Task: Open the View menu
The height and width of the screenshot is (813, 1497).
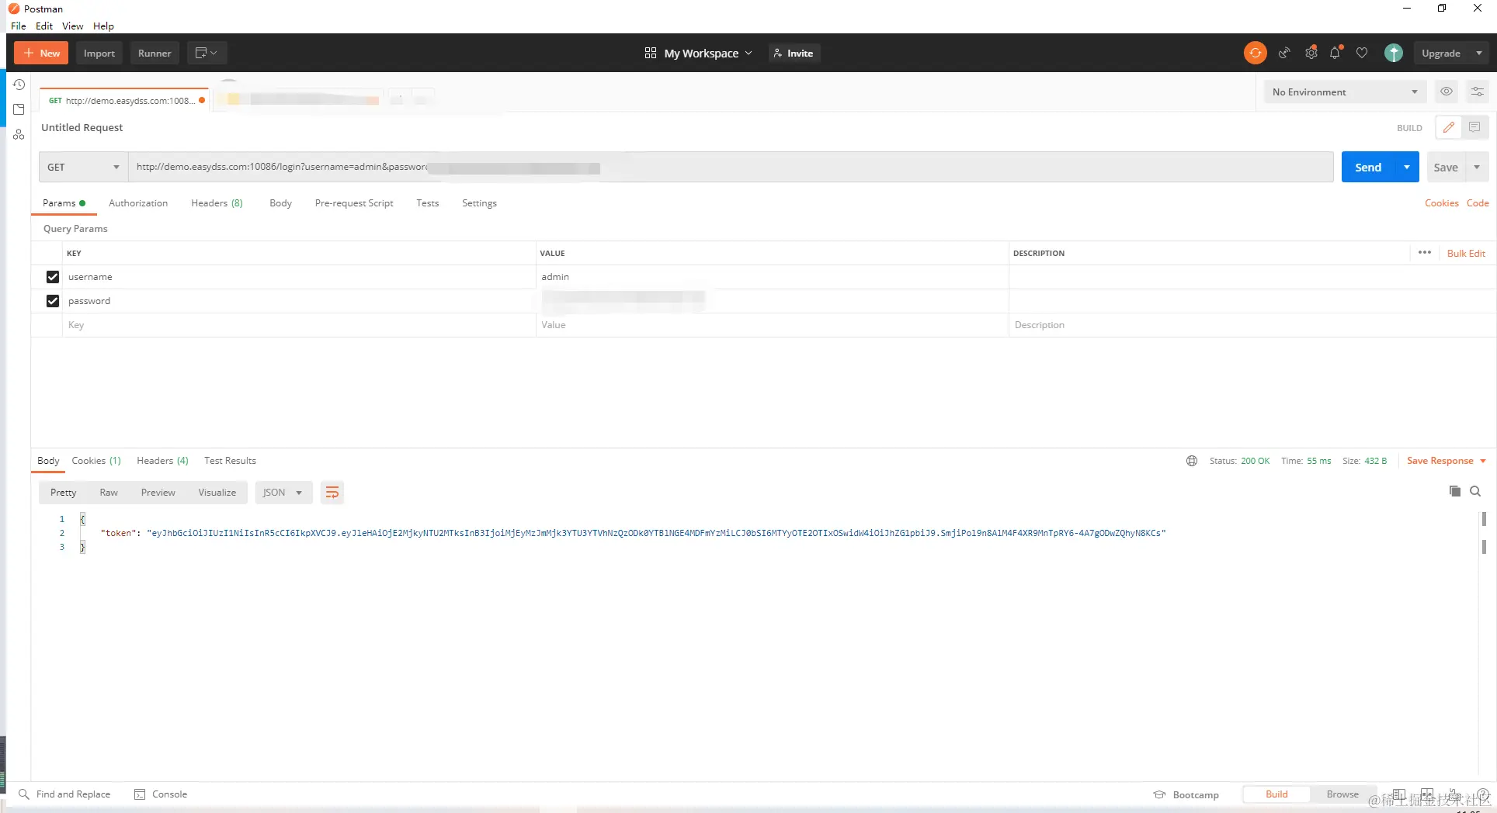Action: (72, 26)
